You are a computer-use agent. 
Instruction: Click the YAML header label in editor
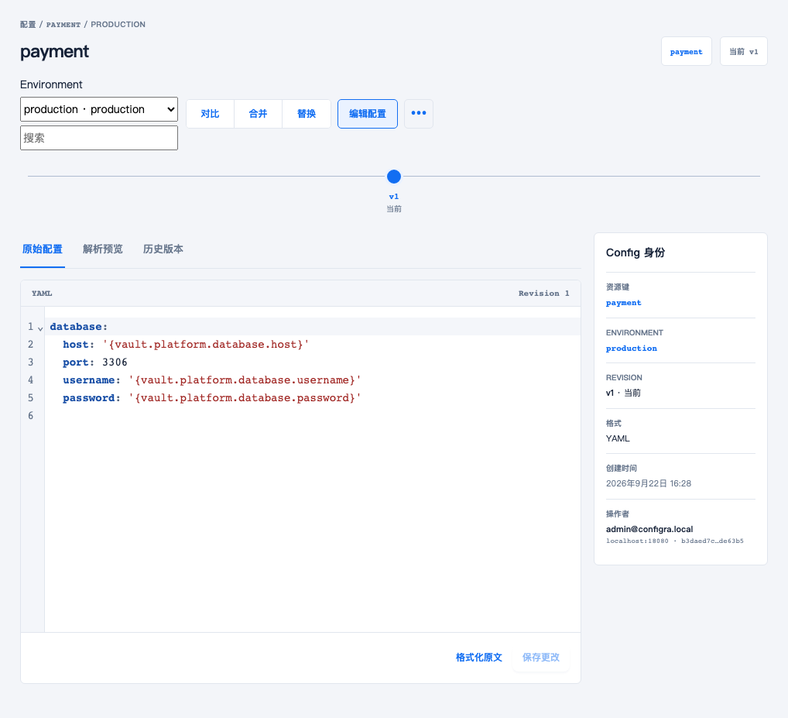click(42, 293)
